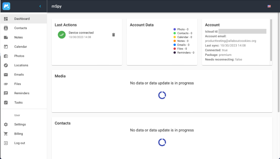Viewport: 280px width, 159px height.
Task: Click the Notes sidebar icon
Action: coord(6,37)
